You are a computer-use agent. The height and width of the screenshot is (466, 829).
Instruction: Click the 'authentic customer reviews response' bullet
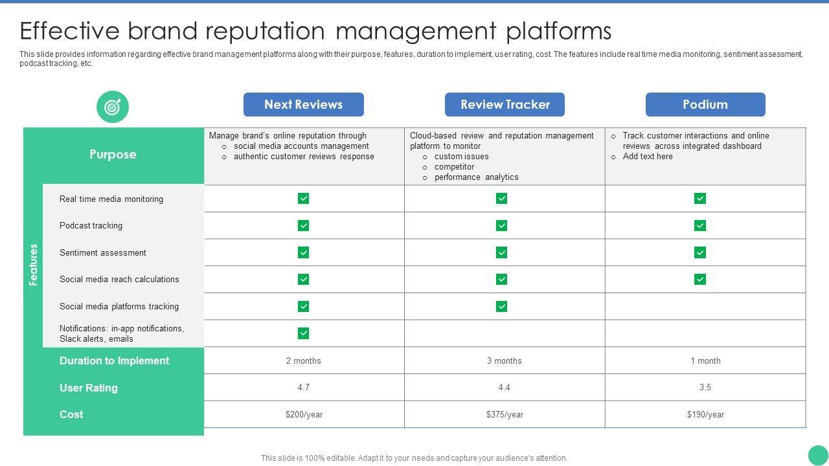[304, 157]
